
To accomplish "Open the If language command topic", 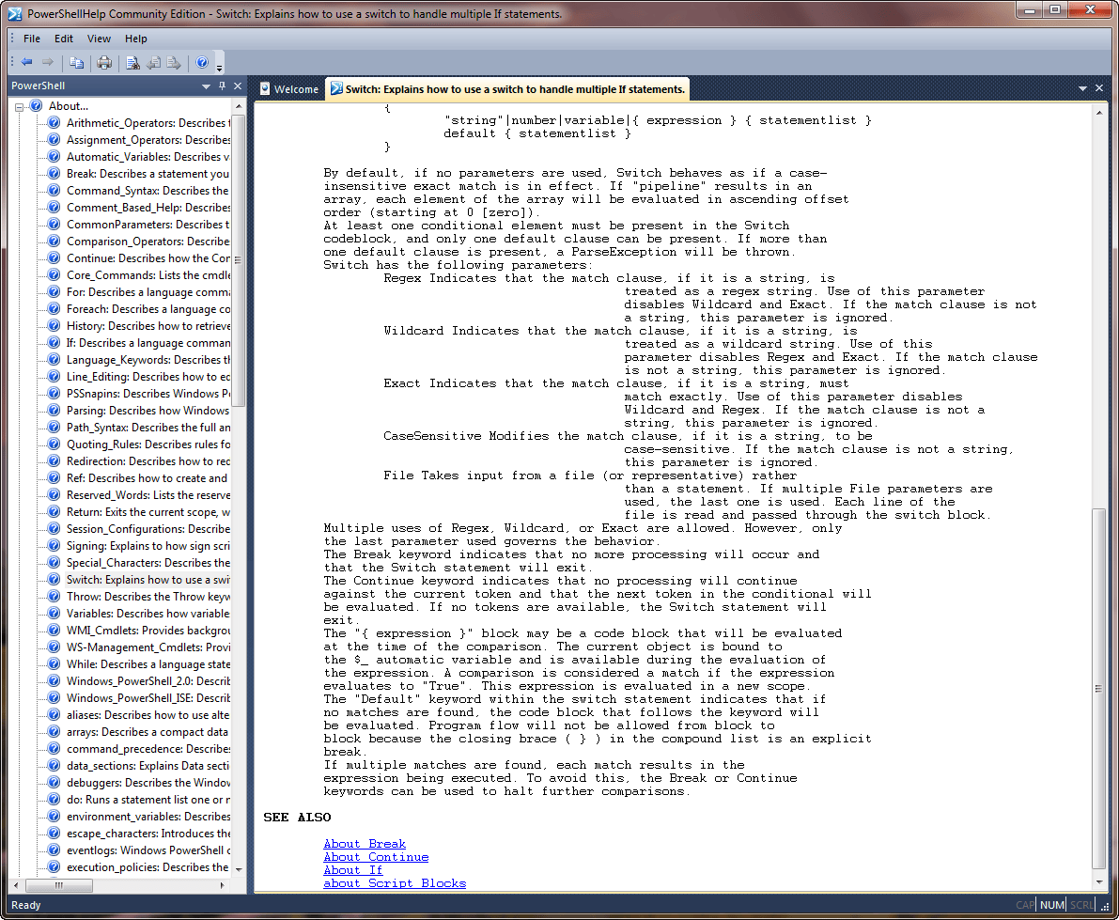I will coord(148,343).
